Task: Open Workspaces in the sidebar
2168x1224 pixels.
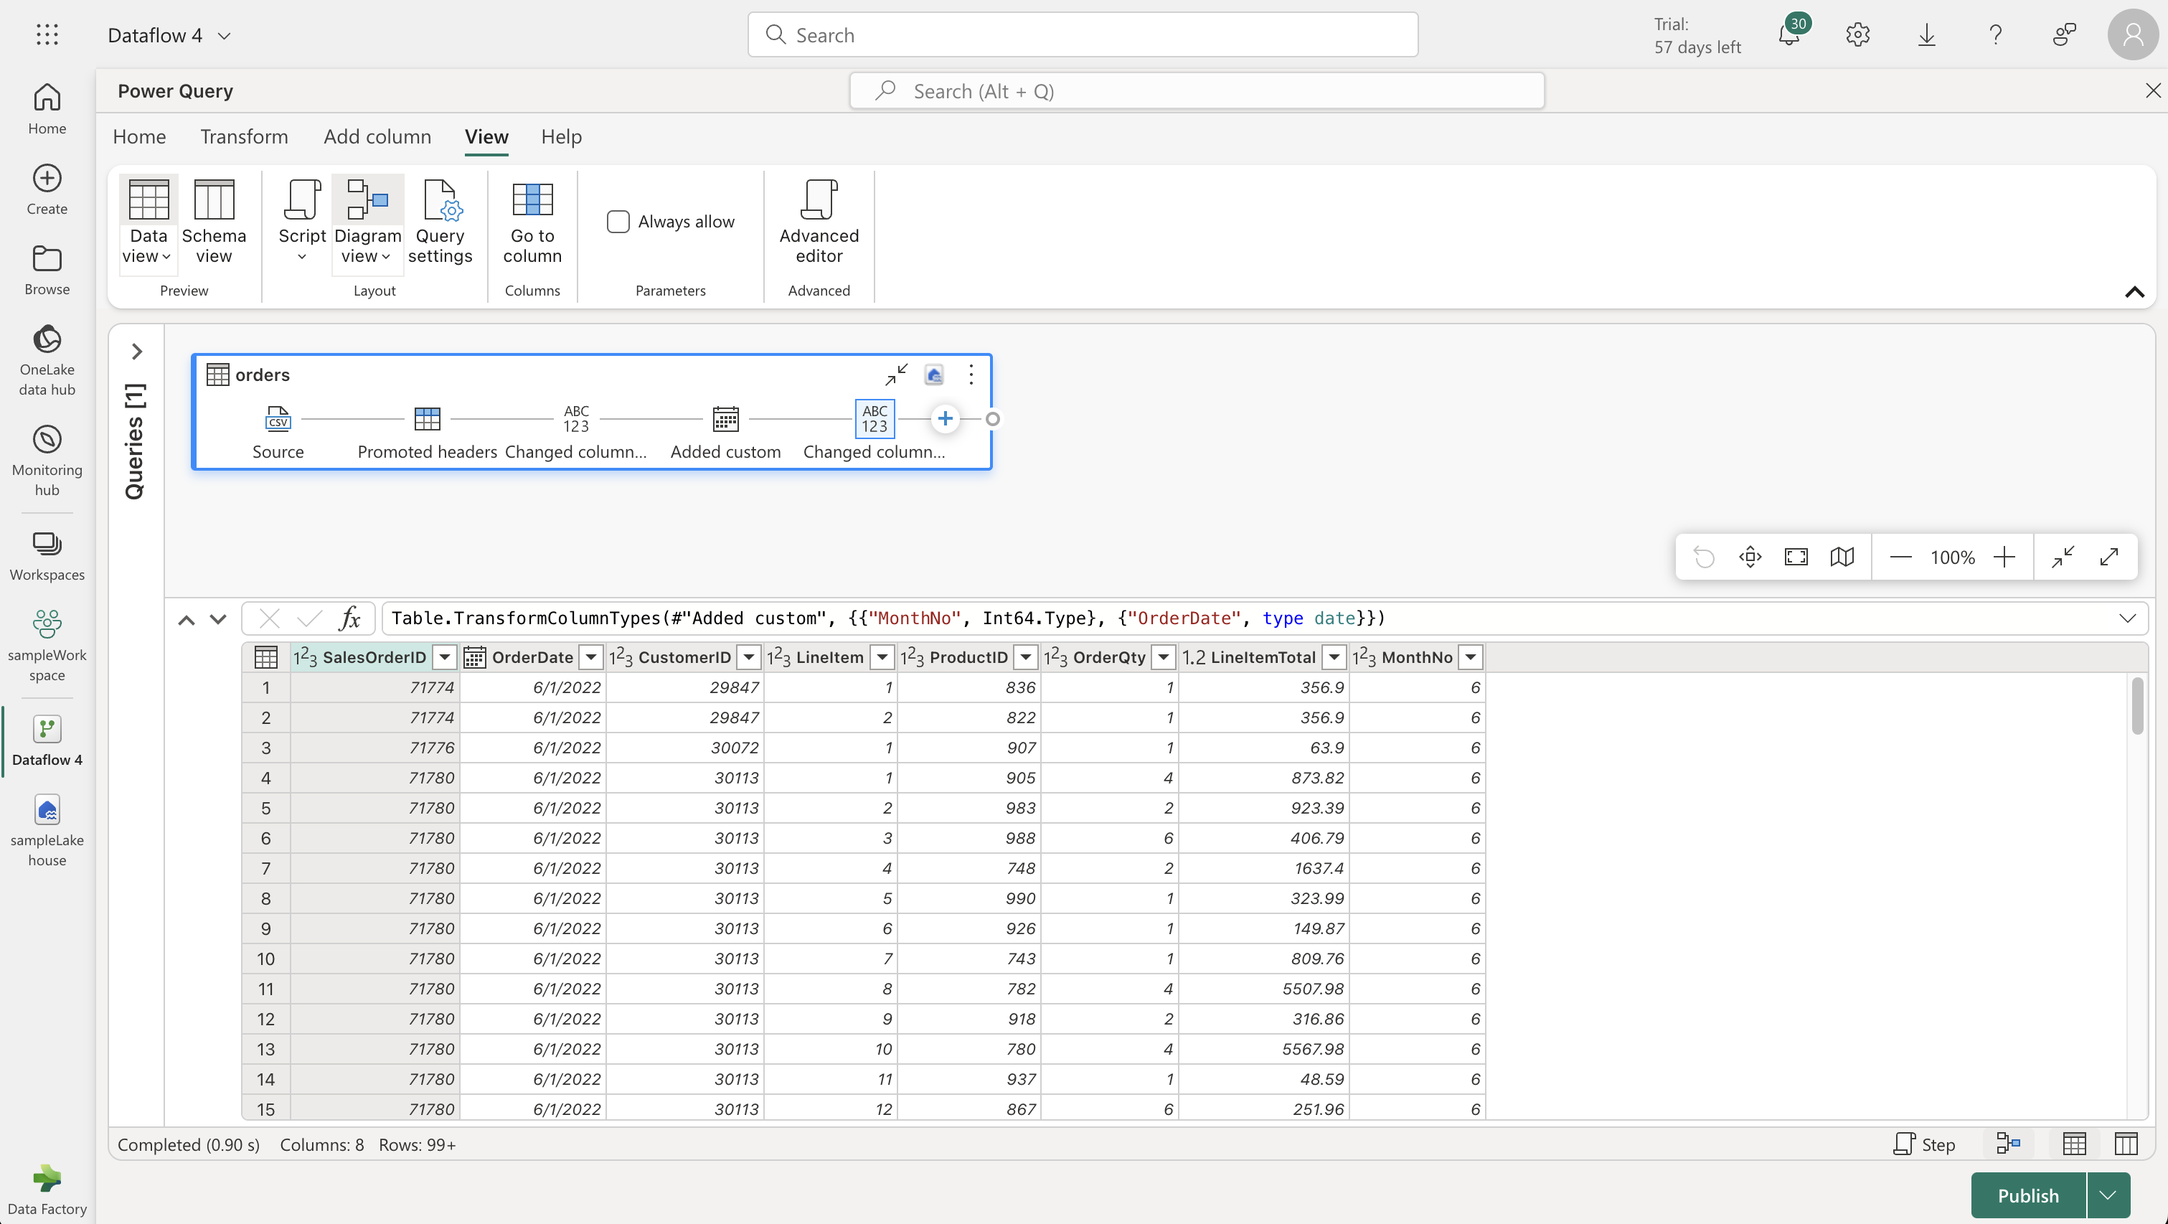Action: (x=47, y=555)
